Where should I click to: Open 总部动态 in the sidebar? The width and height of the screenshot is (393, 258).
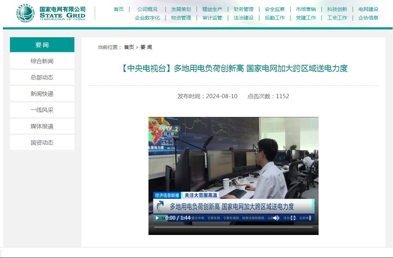point(42,78)
